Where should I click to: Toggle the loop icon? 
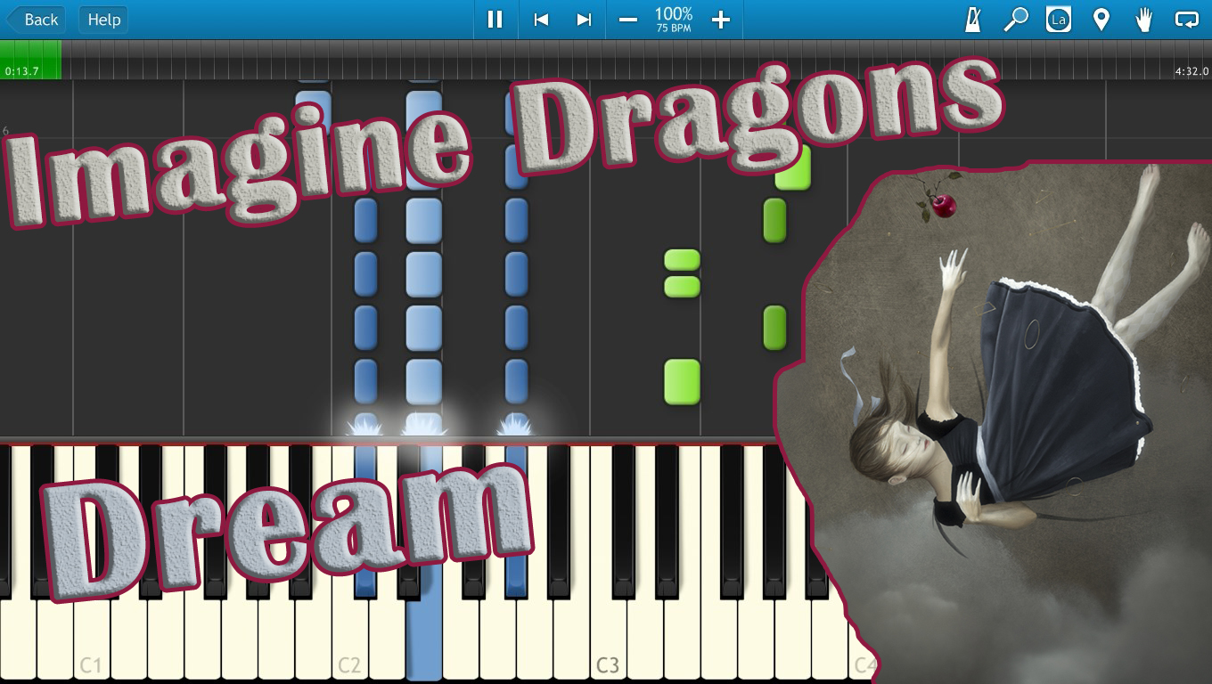[1186, 20]
